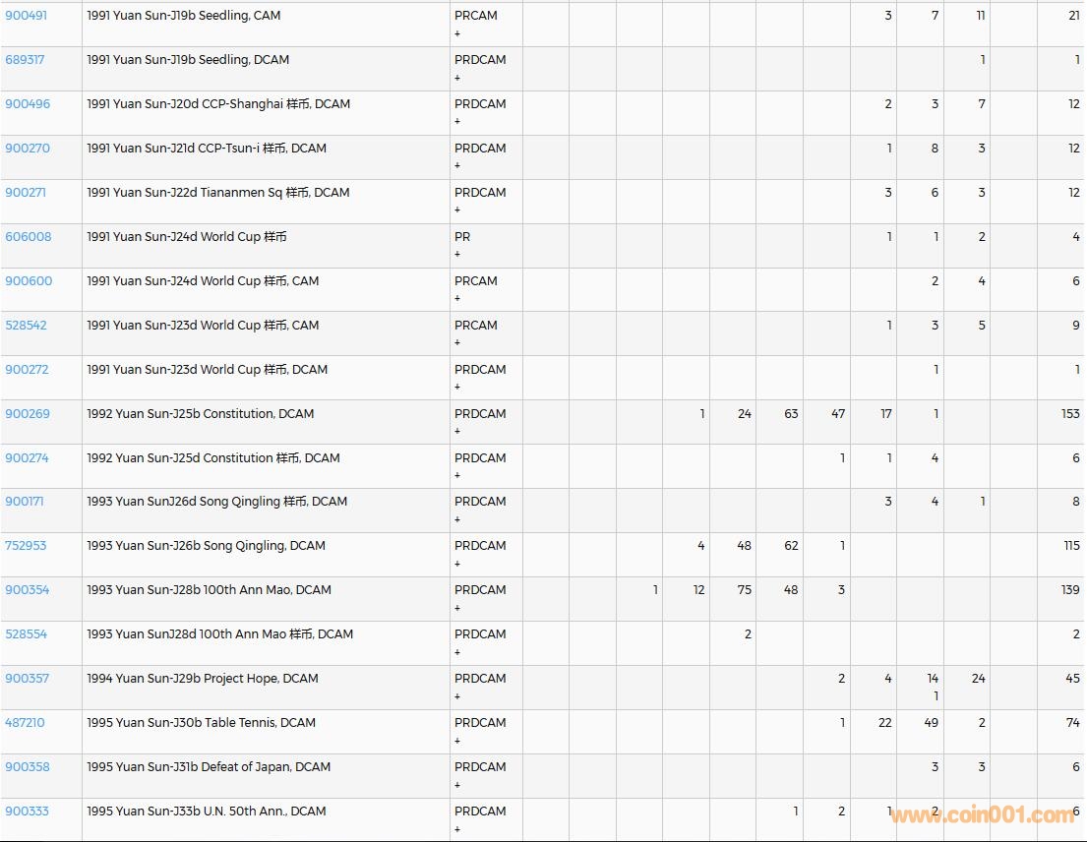Select the 487210 Table Tennis ID link
Viewport: 1087px width, 842px height.
coord(25,723)
